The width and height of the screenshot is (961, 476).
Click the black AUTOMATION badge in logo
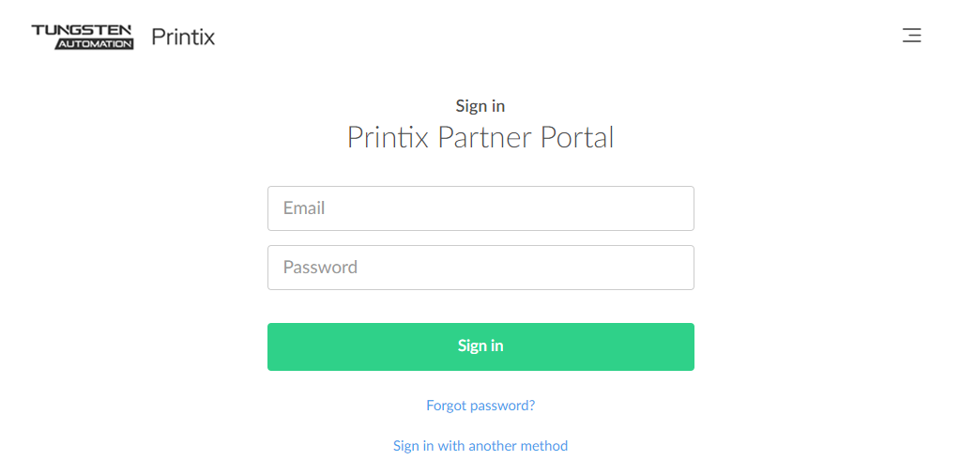click(94, 44)
